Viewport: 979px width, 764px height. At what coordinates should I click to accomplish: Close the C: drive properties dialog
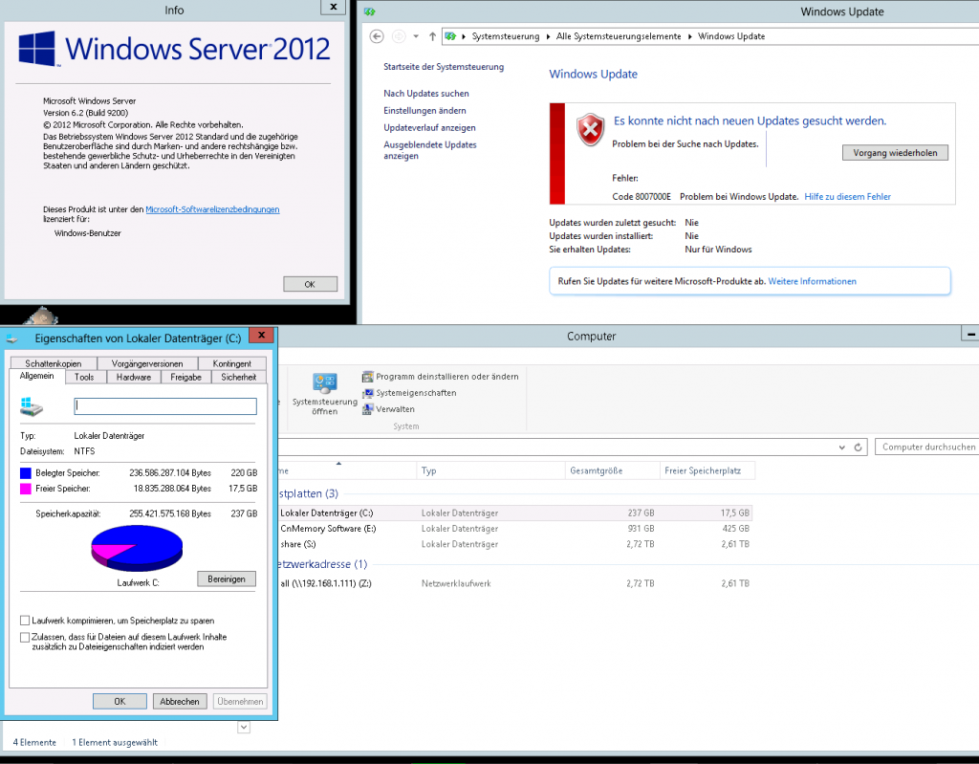point(262,336)
